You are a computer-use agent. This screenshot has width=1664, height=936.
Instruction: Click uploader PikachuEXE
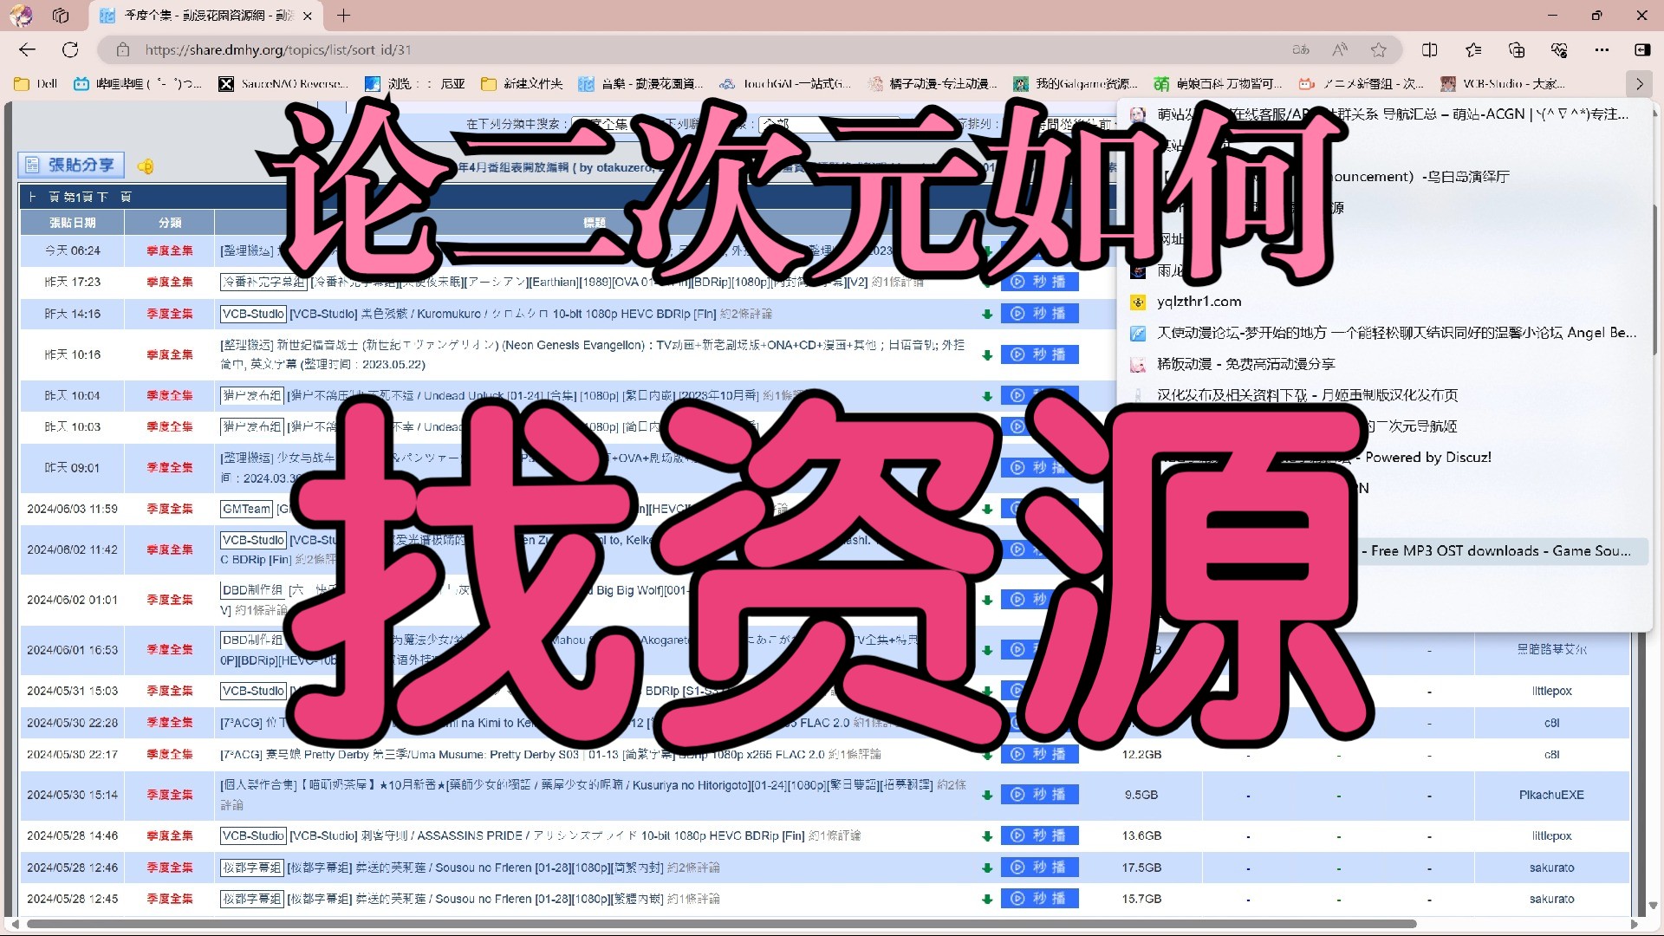click(1551, 795)
